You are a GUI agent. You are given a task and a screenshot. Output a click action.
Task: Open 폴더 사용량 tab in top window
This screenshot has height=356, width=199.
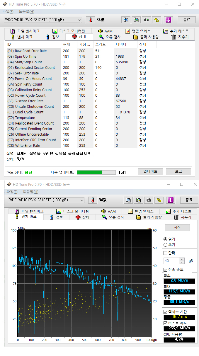[146, 37]
